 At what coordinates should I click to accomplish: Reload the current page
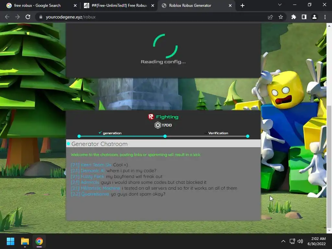pos(28,17)
